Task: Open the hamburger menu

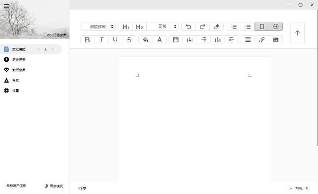Action: pos(6,6)
